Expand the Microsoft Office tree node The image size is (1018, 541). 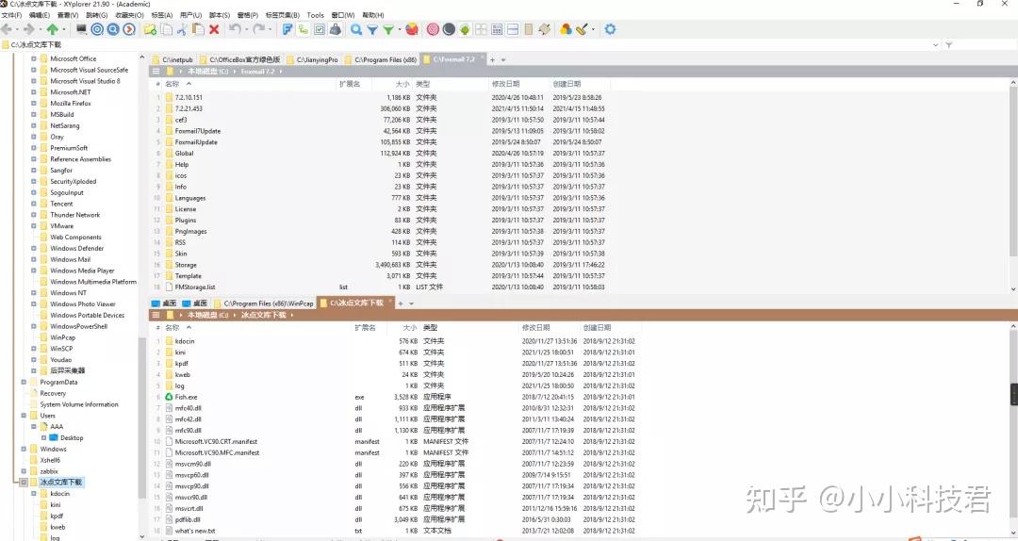[x=34, y=58]
